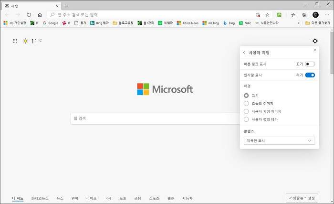Toggle the 인사말 표시 switch
Viewport: 334px width, 204px height.
click(310, 75)
